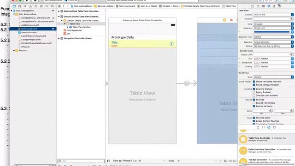Open the Selection dropdown showing Single Selection
The width and height of the screenshot is (295, 166).
[273, 42]
